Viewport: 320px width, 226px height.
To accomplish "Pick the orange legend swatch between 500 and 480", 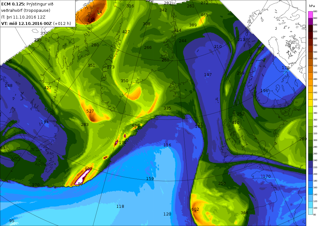I will tap(310, 76).
